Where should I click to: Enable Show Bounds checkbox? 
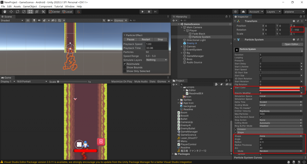click(x=124, y=68)
